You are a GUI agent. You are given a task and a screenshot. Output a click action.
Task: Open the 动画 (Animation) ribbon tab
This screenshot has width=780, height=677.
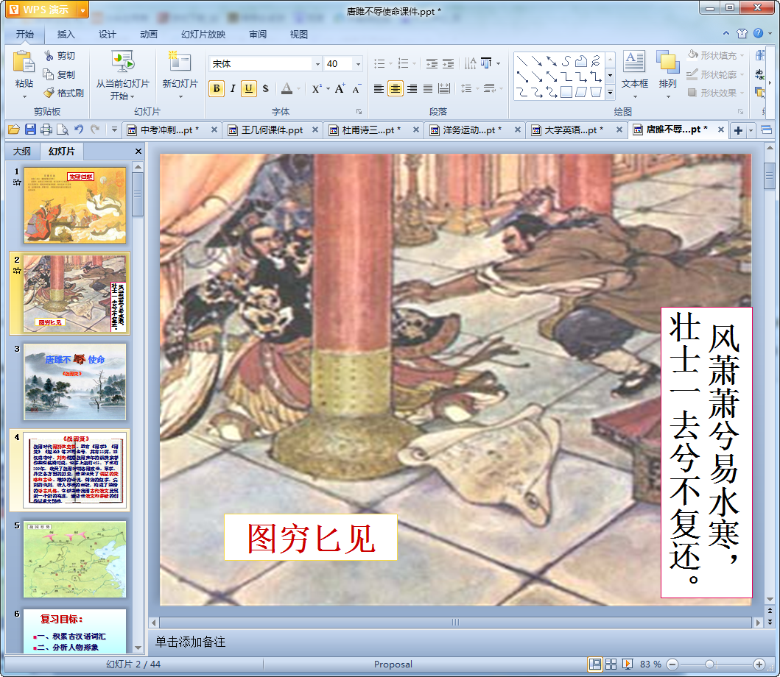pos(148,34)
